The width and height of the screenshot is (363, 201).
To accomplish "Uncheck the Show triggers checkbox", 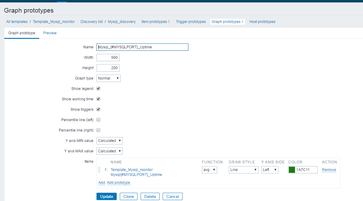I will coord(98,110).
